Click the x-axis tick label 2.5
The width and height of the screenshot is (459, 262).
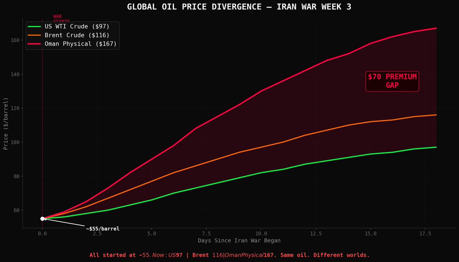pos(97,233)
